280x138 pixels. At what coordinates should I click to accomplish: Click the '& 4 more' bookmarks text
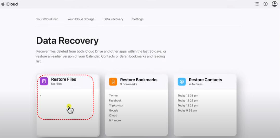point(115,120)
